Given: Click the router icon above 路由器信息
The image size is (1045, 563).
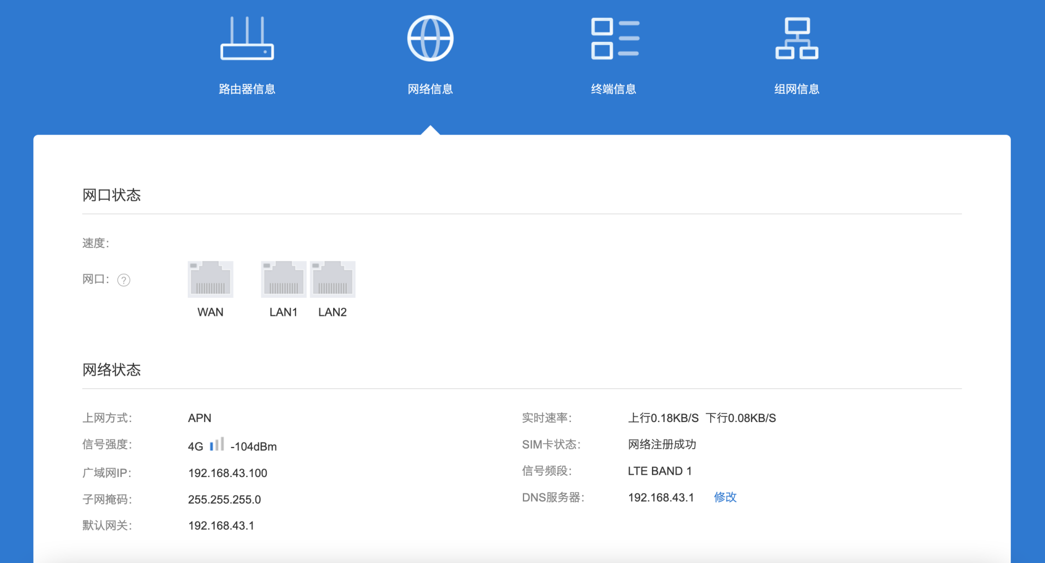Looking at the screenshot, I should (x=247, y=39).
